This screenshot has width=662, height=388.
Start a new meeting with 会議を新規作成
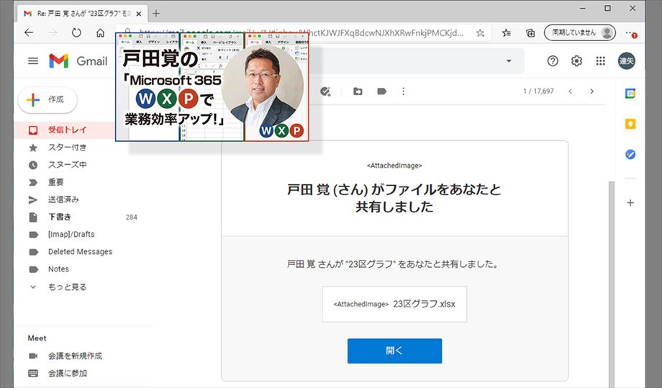[75, 356]
